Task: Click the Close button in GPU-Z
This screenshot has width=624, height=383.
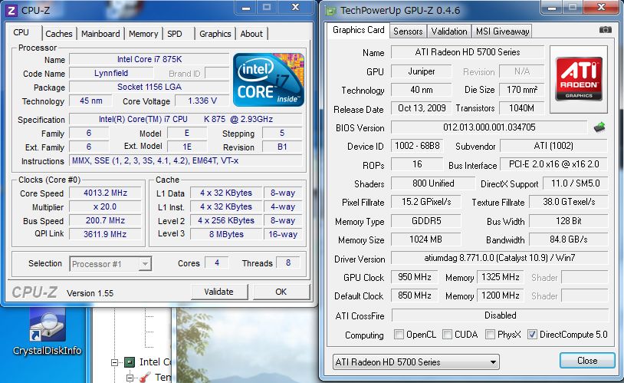Action: (587, 361)
